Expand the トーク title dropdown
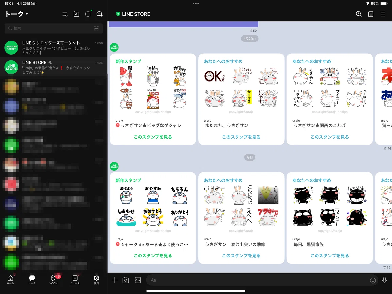The height and width of the screenshot is (294, 392). pyautogui.click(x=16, y=14)
